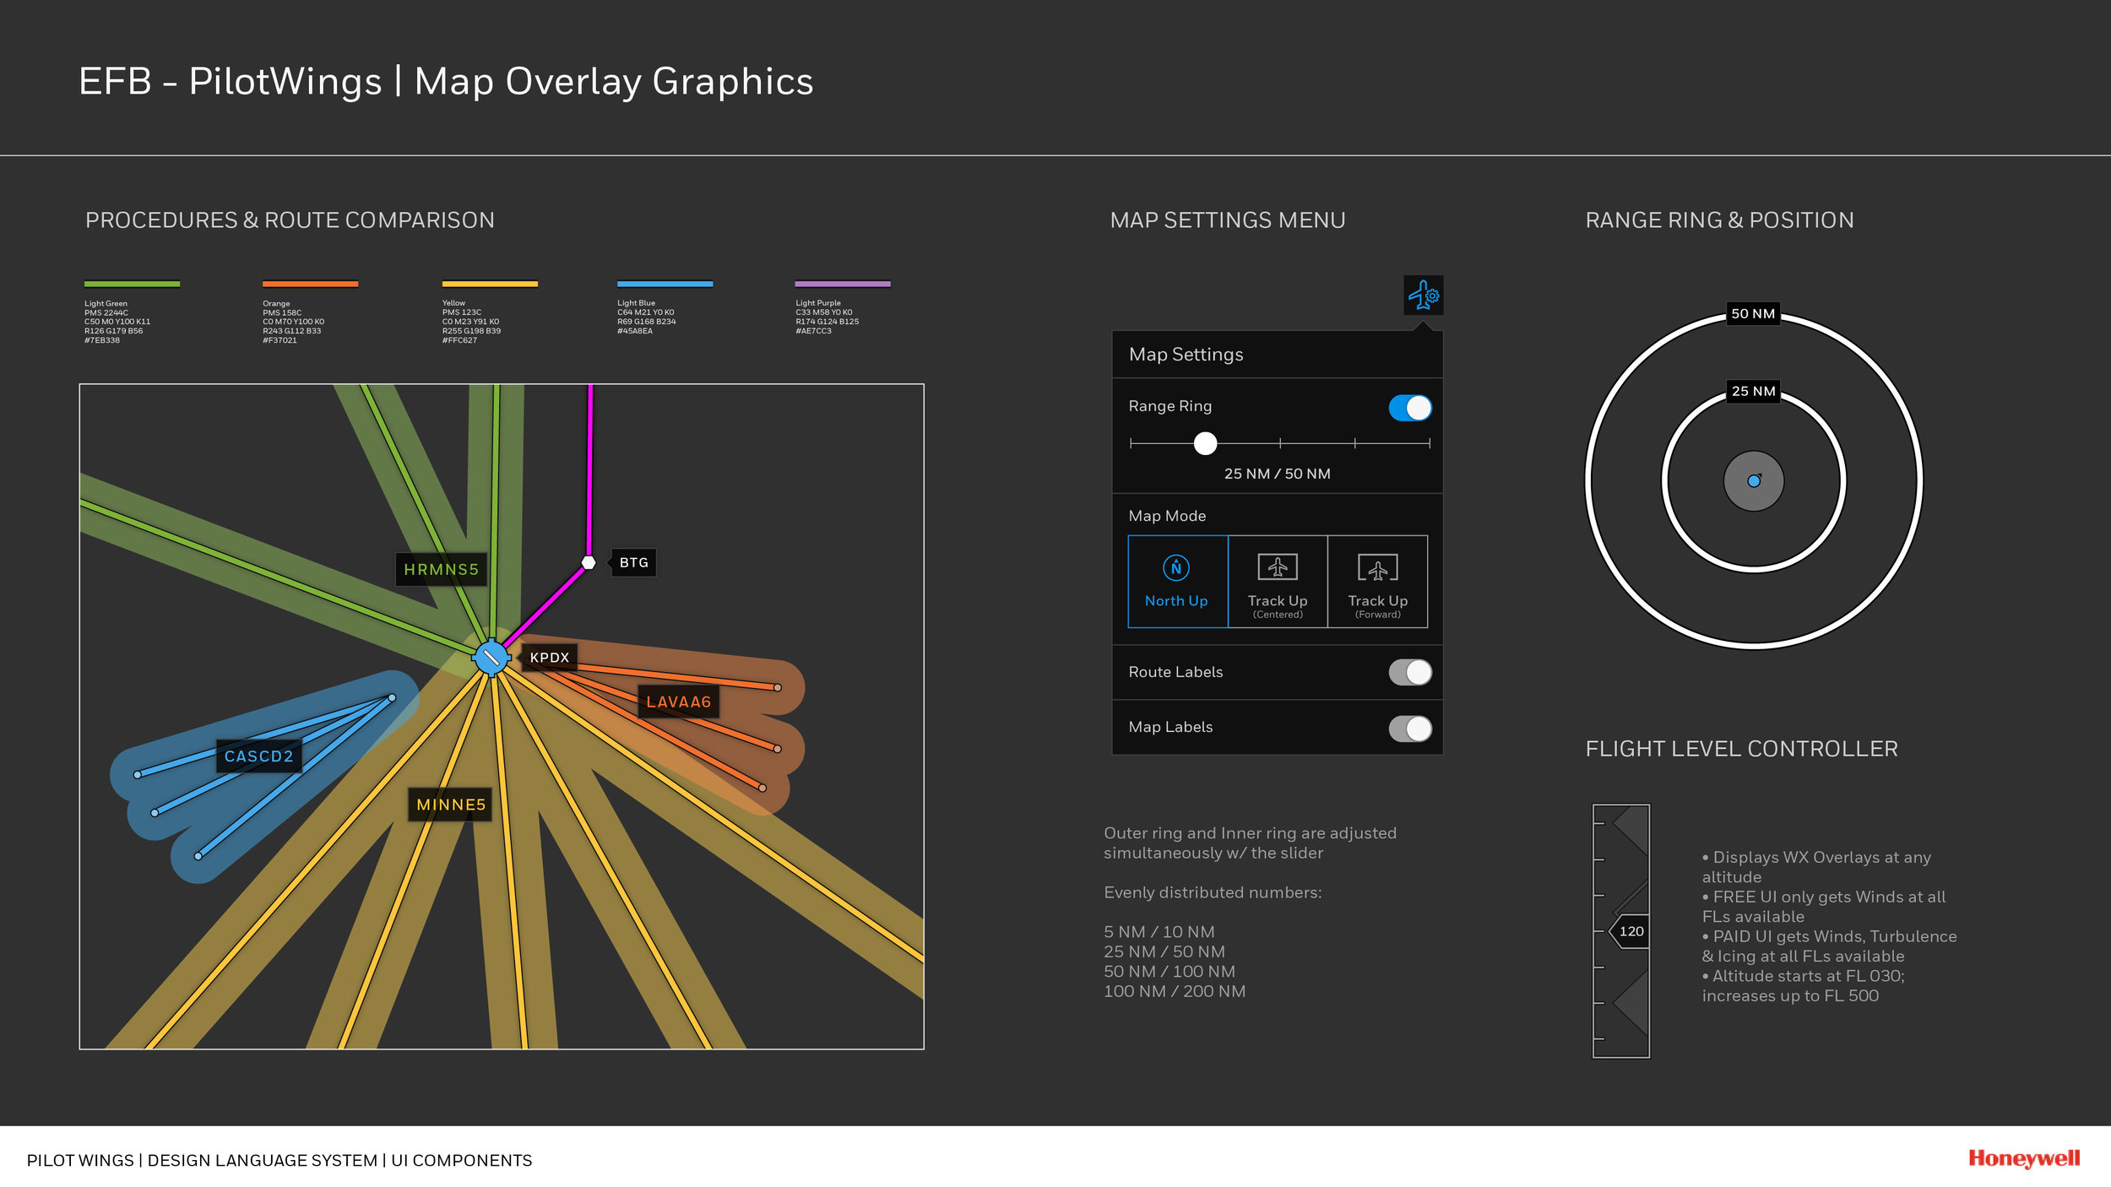Click the Light Green color swatch
Image resolution: width=2111 pixels, height=1187 pixels.
click(132, 285)
